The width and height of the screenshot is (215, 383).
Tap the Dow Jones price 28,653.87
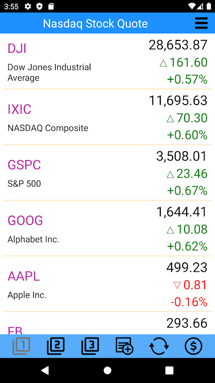(x=178, y=45)
